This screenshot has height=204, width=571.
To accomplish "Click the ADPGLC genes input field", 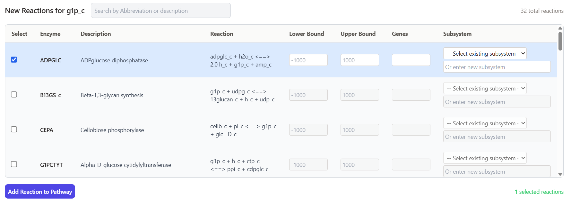I will [x=411, y=60].
